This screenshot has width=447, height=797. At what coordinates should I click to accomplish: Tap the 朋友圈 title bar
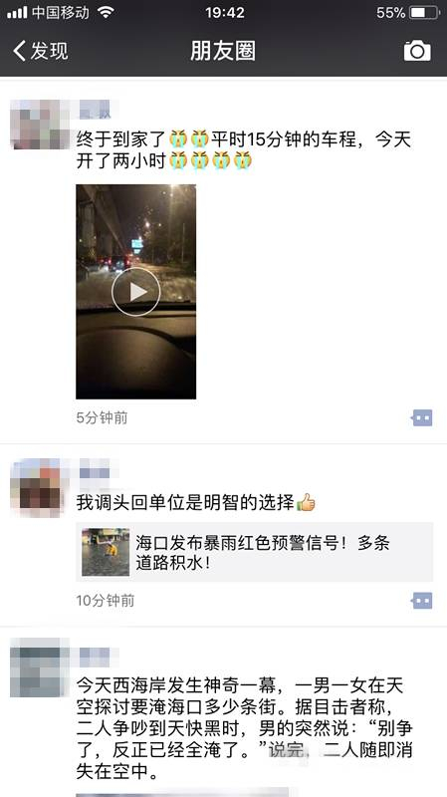[x=223, y=51]
